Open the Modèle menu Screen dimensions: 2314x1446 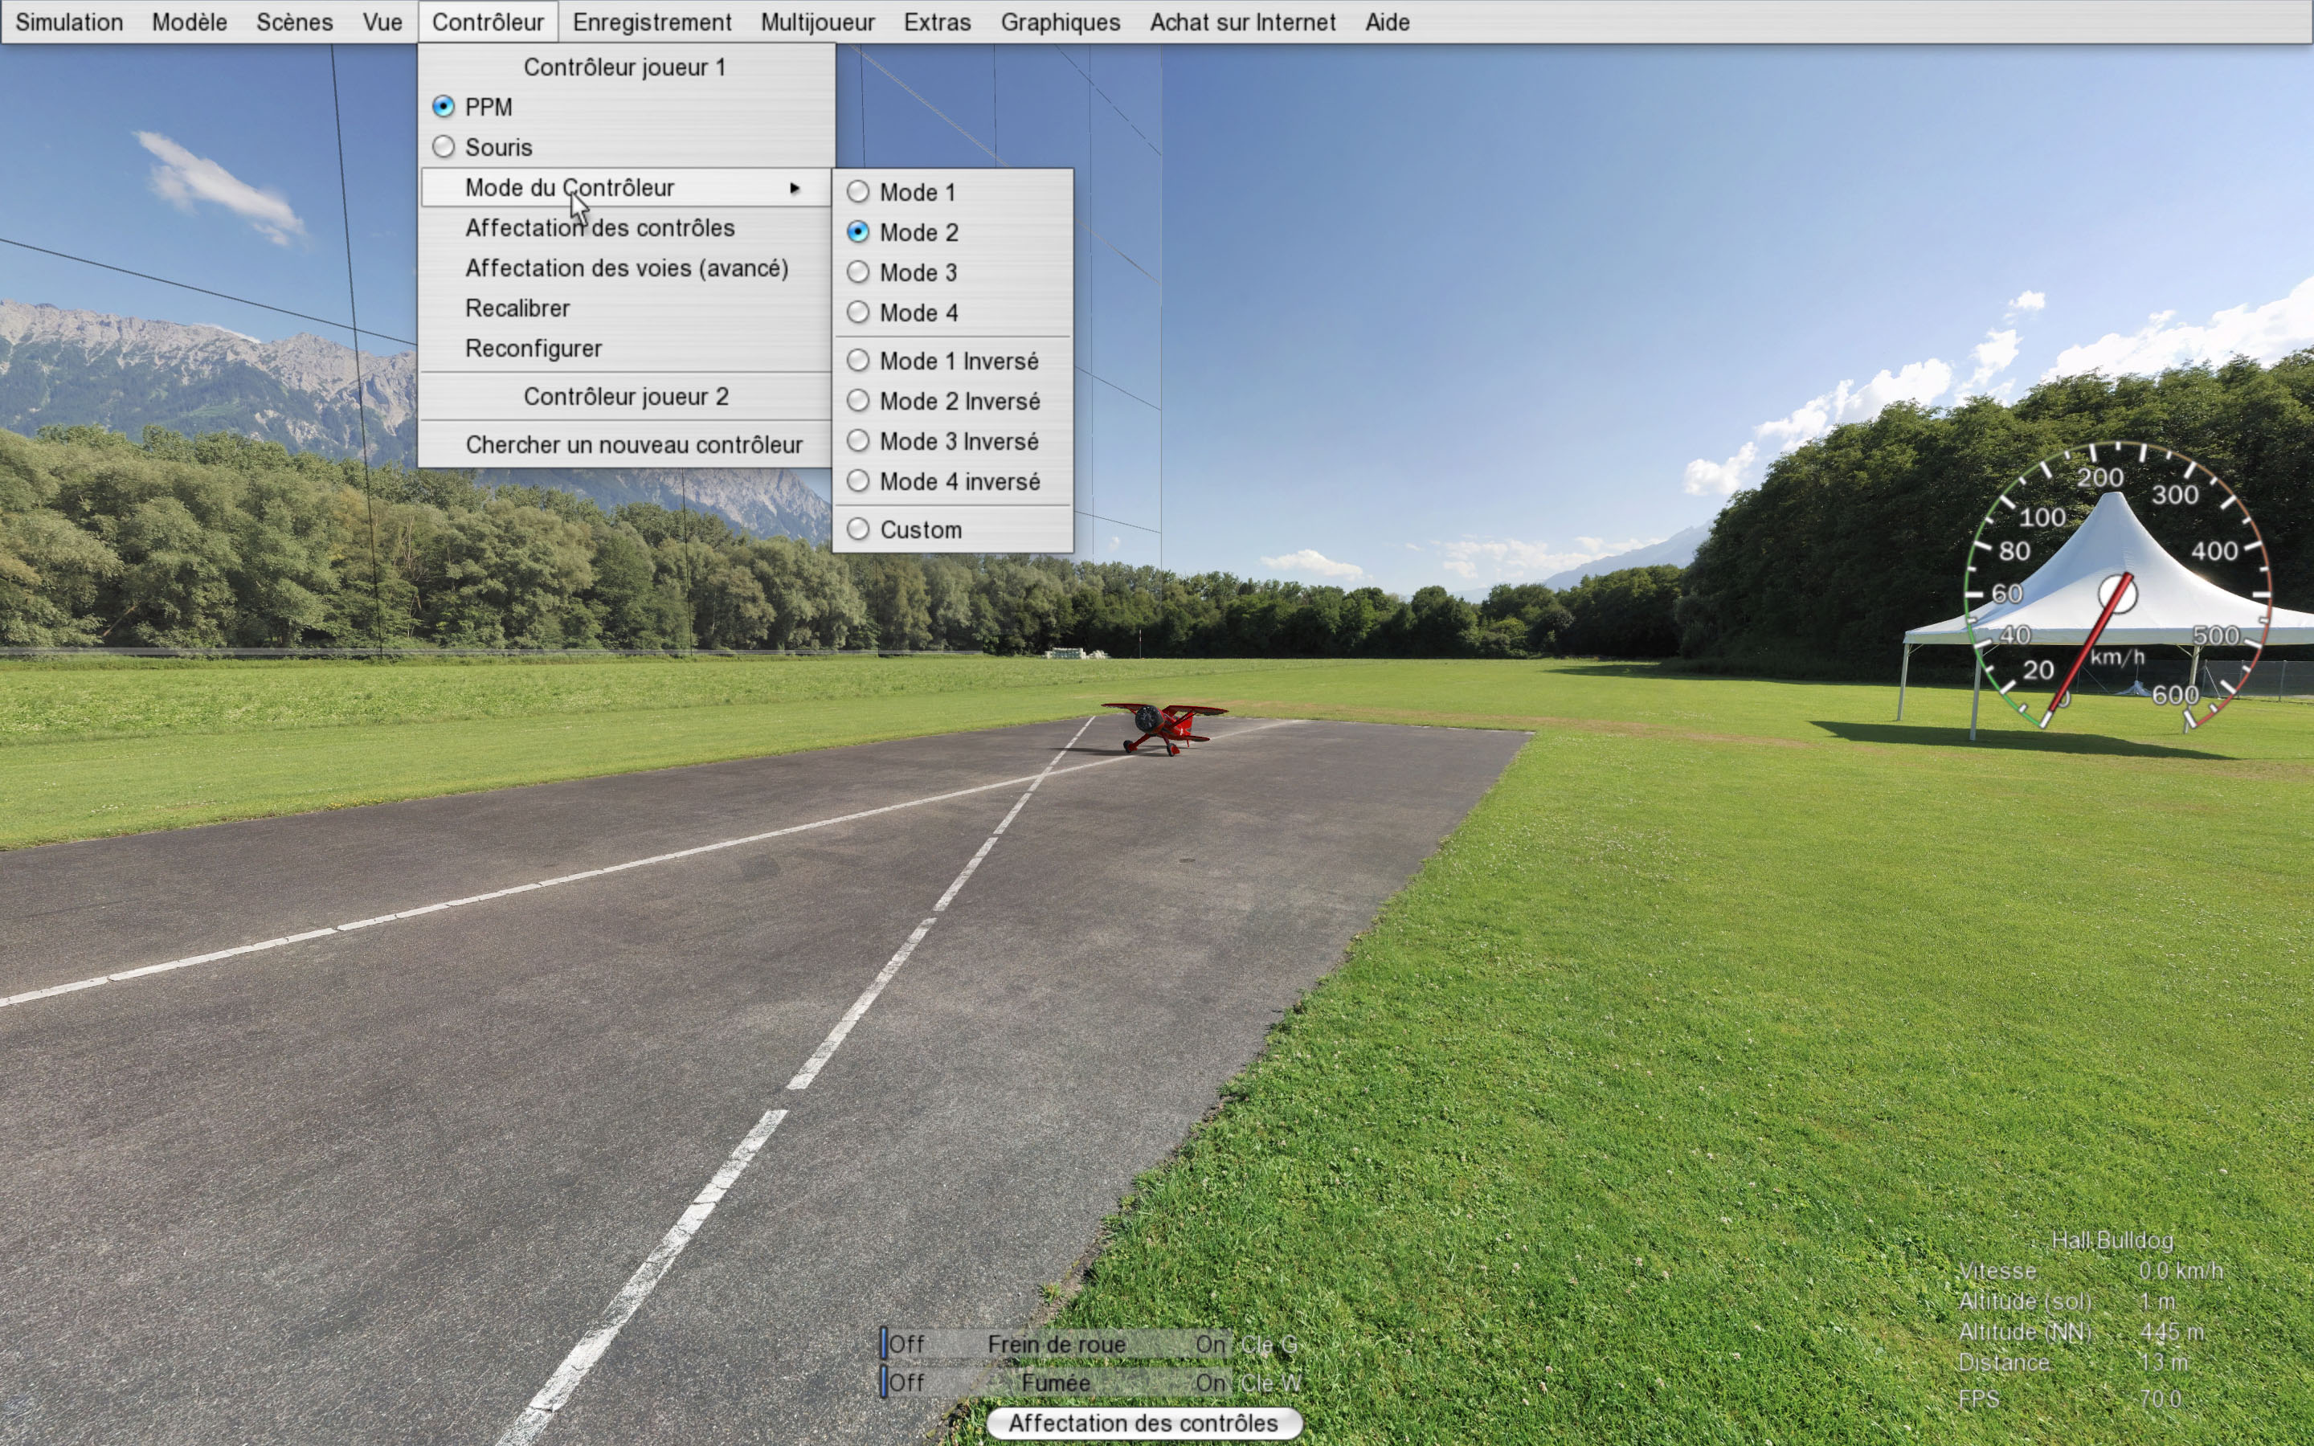point(190,22)
